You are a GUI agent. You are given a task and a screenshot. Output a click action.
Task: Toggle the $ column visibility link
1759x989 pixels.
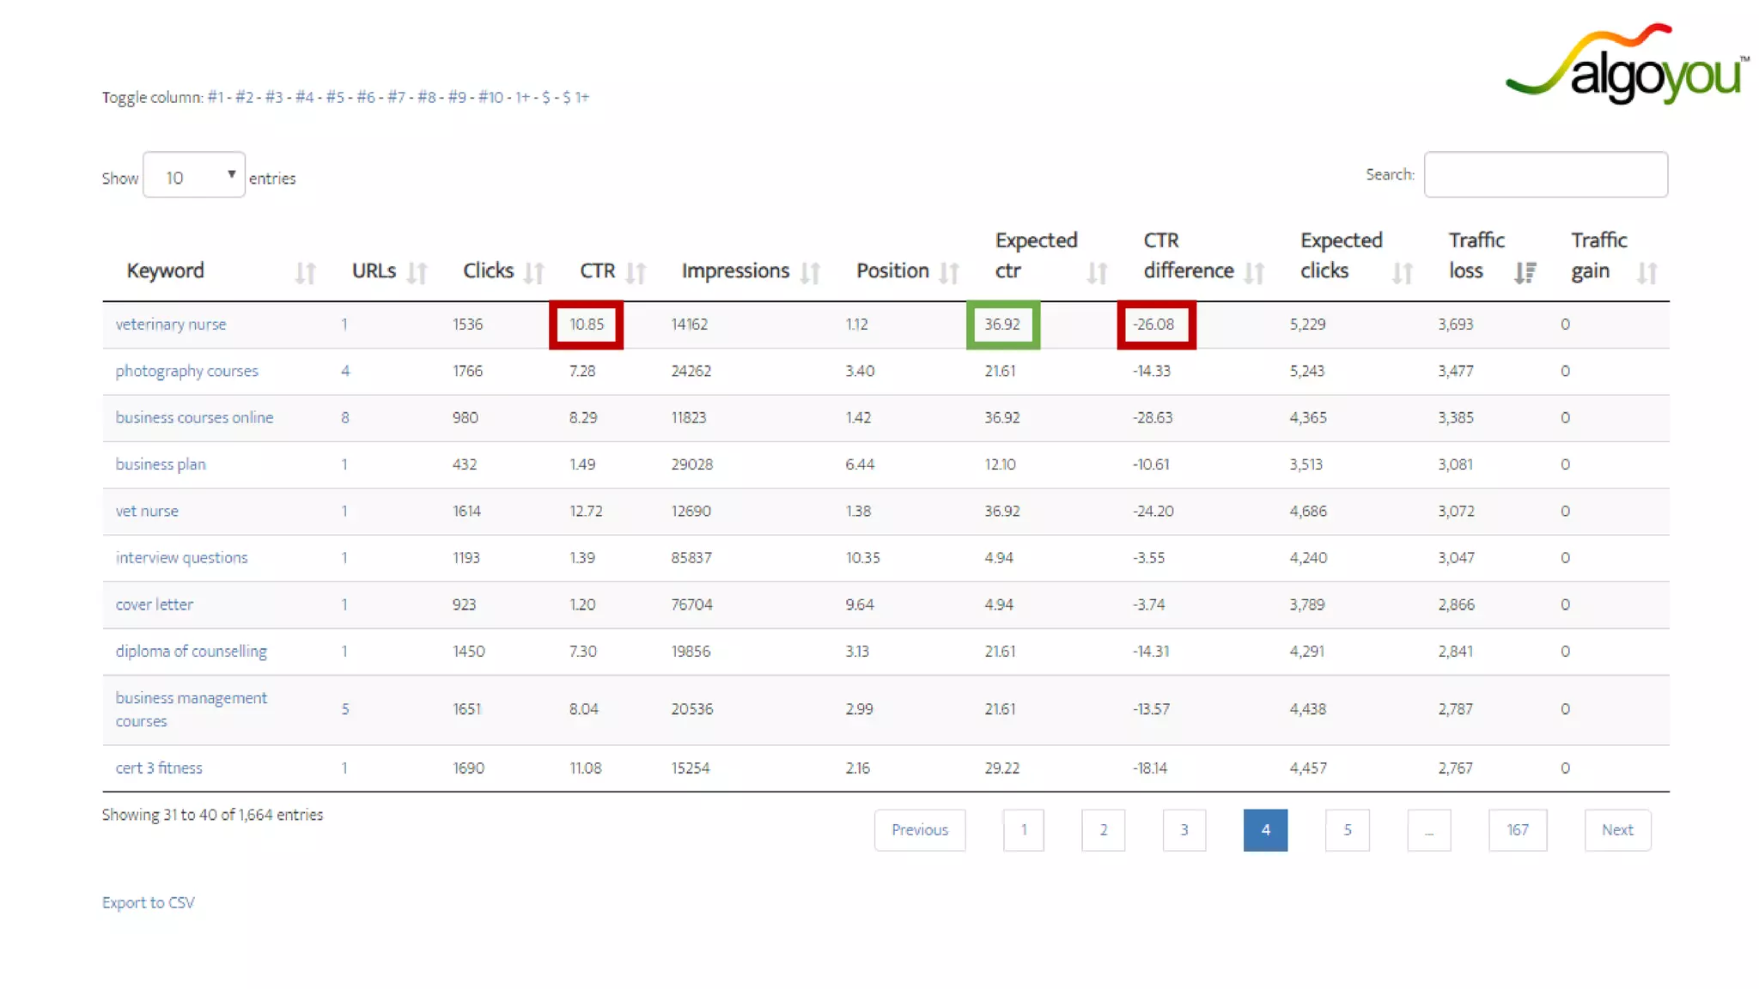point(545,97)
